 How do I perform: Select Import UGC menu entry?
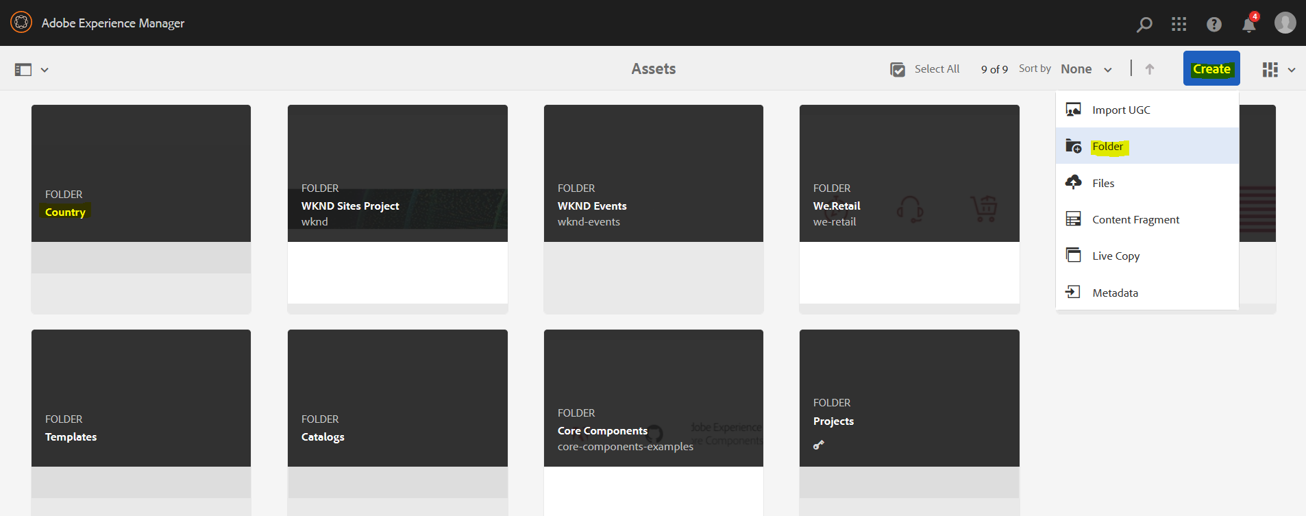point(1147,110)
